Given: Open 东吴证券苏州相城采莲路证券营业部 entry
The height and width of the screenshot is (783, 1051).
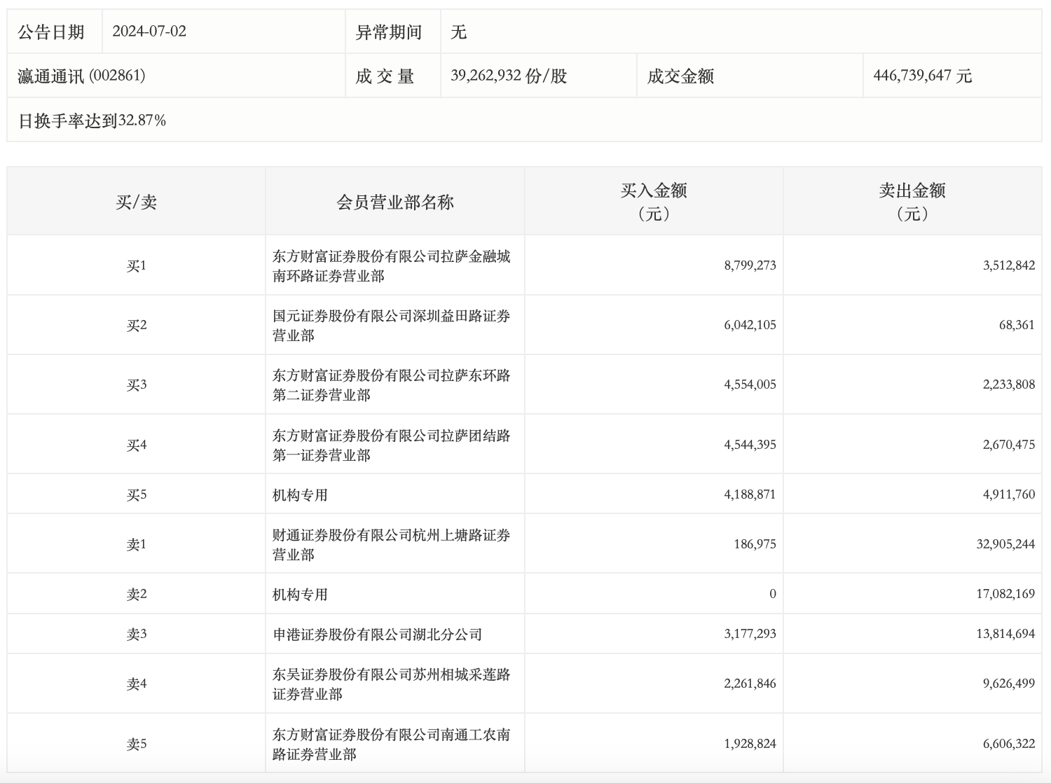Looking at the screenshot, I should (391, 684).
